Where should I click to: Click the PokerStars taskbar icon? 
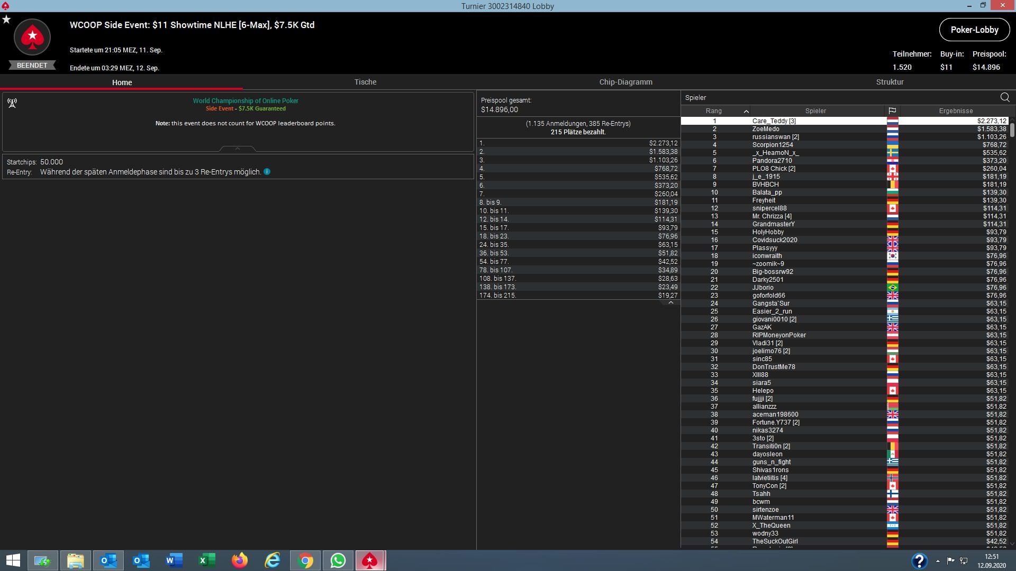pos(370,560)
